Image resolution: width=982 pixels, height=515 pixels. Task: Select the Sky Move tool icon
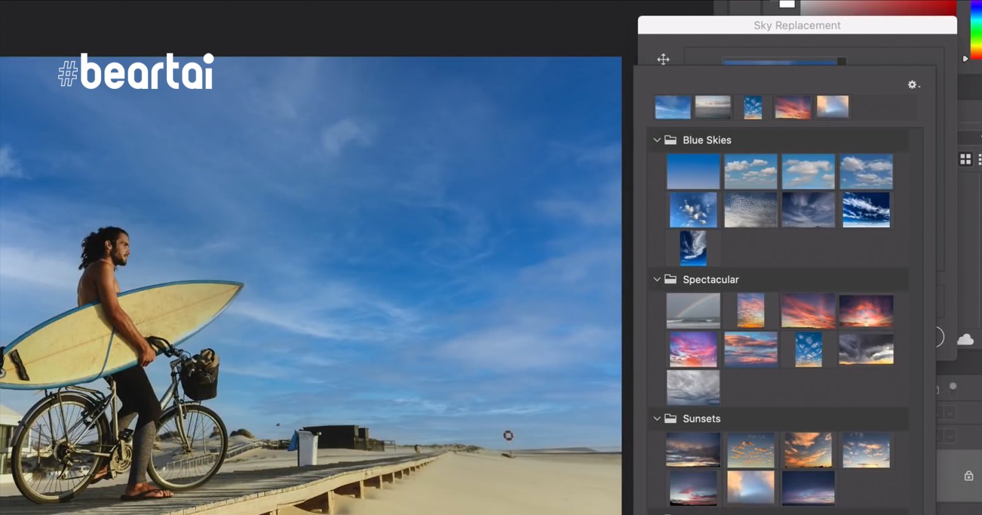663,59
